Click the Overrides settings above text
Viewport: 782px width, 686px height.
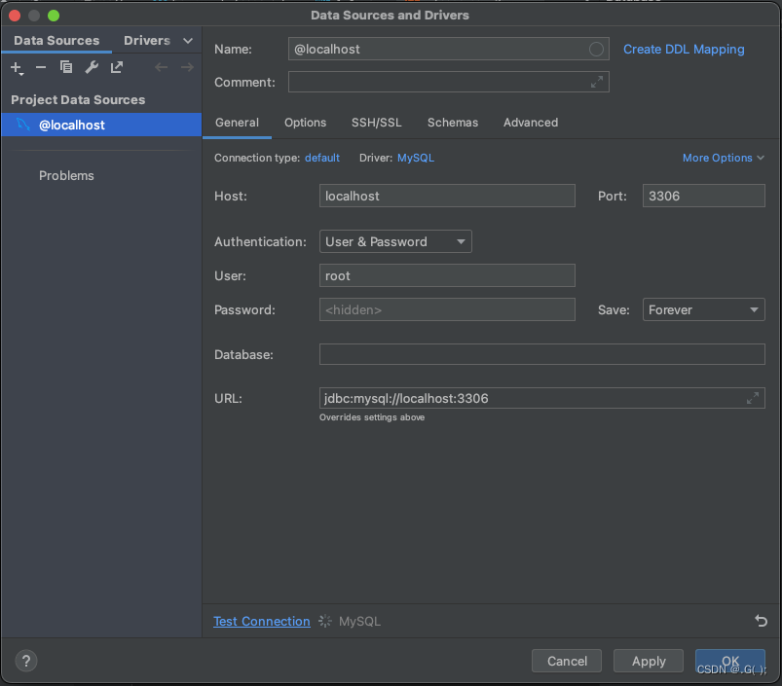click(x=372, y=417)
